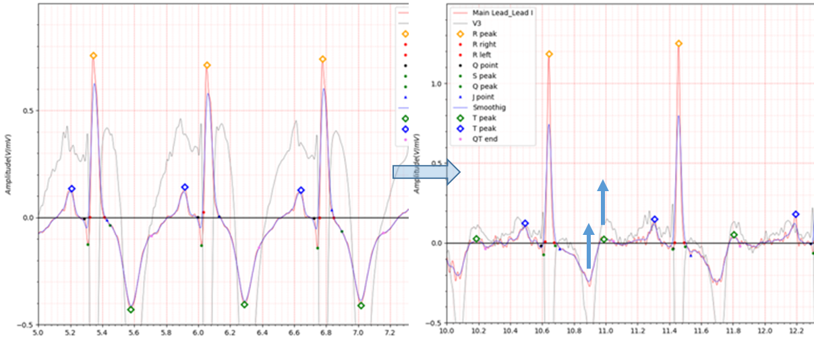Click the left plot's 'Amplitude(V/mV)' axis label

click(8, 165)
